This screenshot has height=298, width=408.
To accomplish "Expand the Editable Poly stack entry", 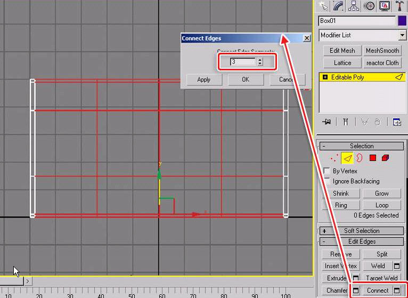I will (325, 77).
